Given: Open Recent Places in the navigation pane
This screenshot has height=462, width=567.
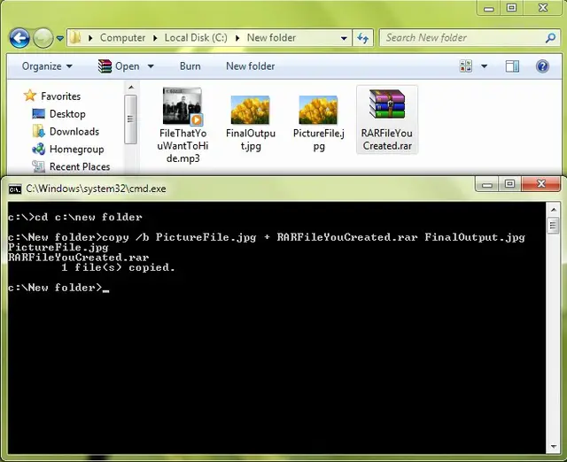Looking at the screenshot, I should tap(80, 166).
